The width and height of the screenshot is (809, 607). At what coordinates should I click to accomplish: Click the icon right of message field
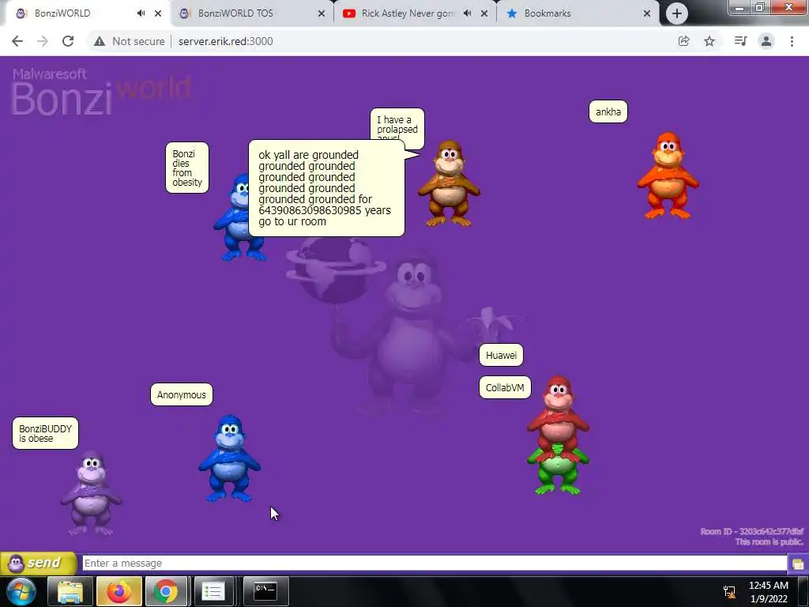[798, 564]
